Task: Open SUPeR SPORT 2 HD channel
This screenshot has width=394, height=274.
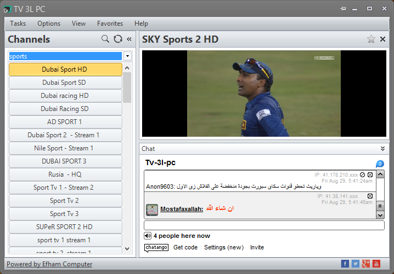Action: (x=65, y=227)
